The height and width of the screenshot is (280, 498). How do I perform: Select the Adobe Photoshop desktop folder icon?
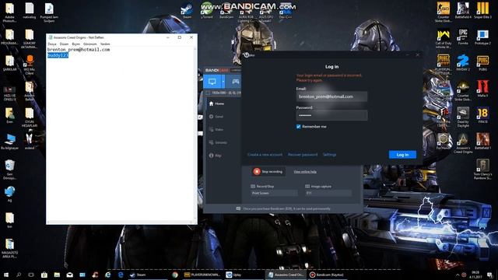click(9, 12)
